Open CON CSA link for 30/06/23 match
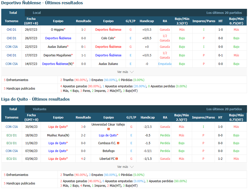Image resolution: width=249 pixels, height=190 pixels. (x=12, y=127)
